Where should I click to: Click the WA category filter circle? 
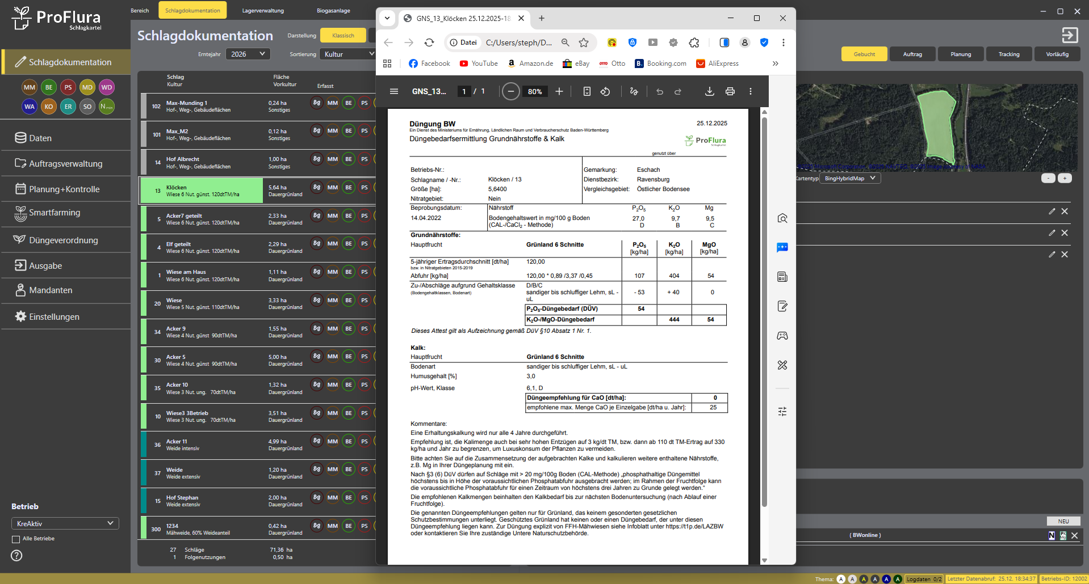[x=30, y=107]
